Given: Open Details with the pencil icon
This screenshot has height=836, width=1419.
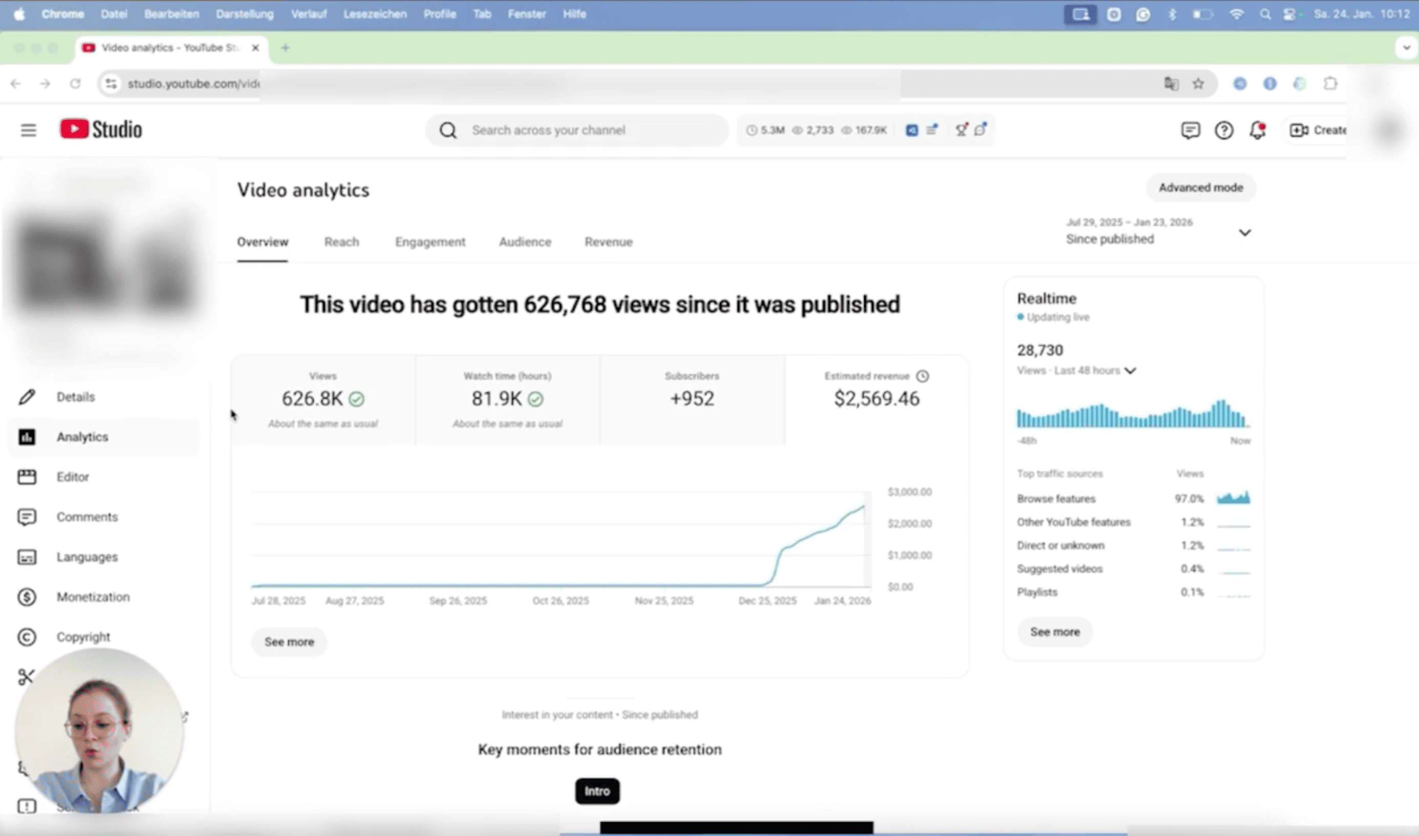Looking at the screenshot, I should click(x=75, y=396).
